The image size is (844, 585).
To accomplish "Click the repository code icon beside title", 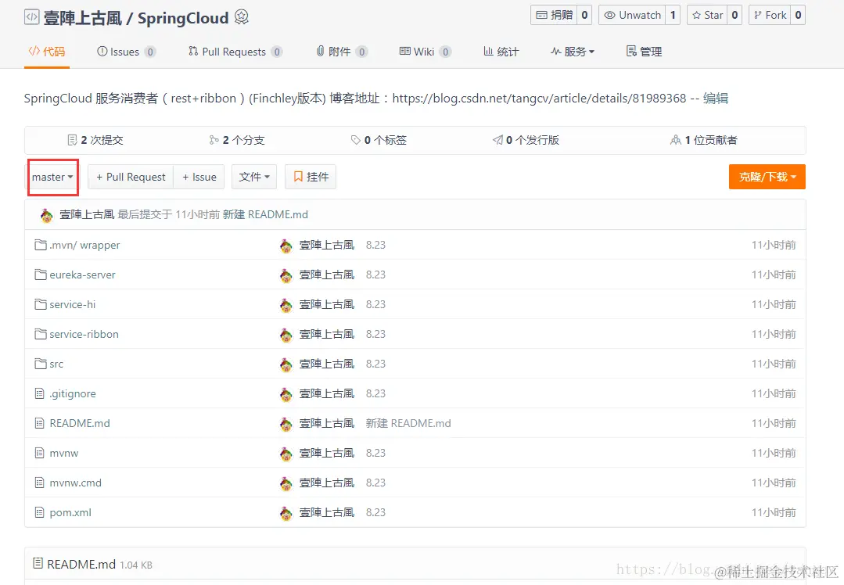I will (x=32, y=17).
